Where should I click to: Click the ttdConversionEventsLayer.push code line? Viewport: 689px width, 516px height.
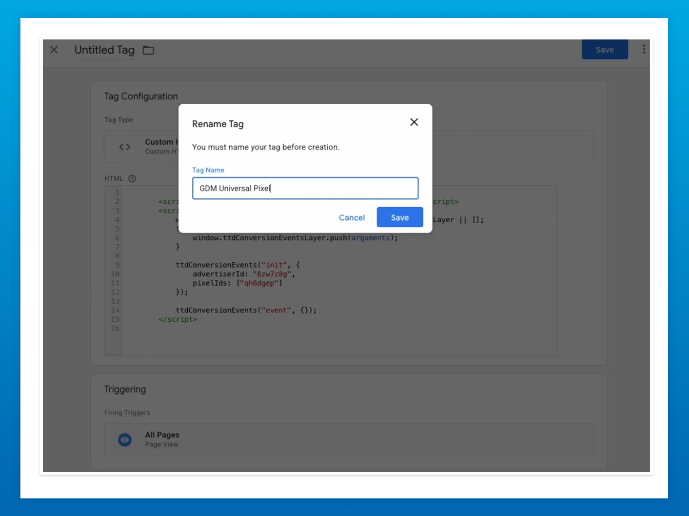(x=295, y=238)
